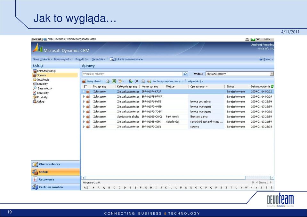This screenshot has width=307, height=217.
Task: Click the assign users icon in toolbar
Action: pyautogui.click(x=131, y=81)
